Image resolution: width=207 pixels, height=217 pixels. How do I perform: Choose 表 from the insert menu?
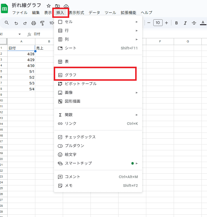click(x=98, y=62)
